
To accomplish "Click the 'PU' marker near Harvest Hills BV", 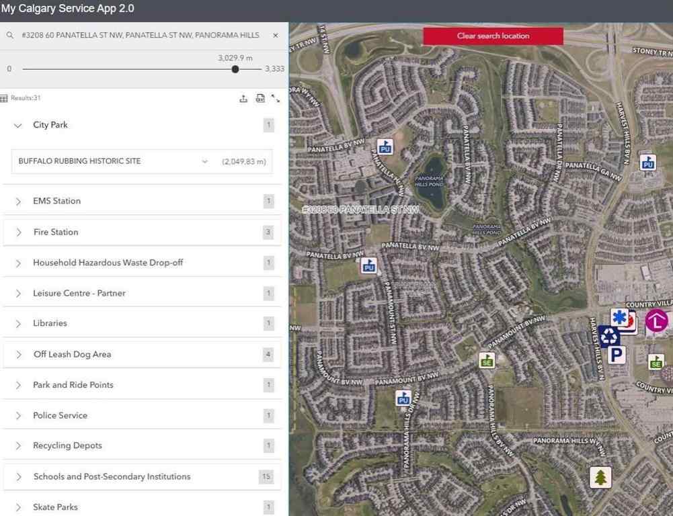I will [x=647, y=163].
